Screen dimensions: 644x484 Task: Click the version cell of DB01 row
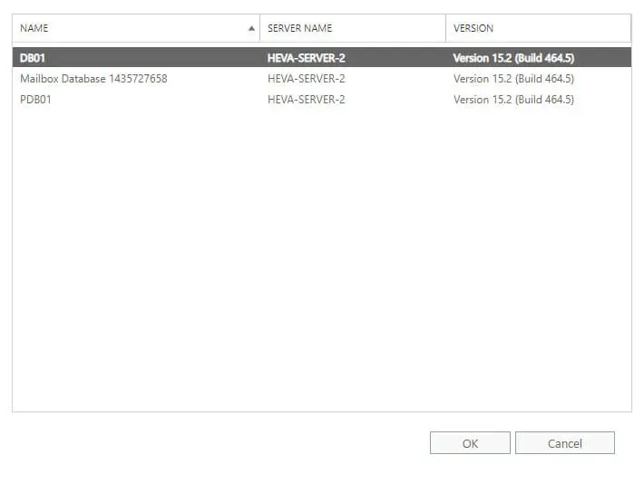(513, 58)
